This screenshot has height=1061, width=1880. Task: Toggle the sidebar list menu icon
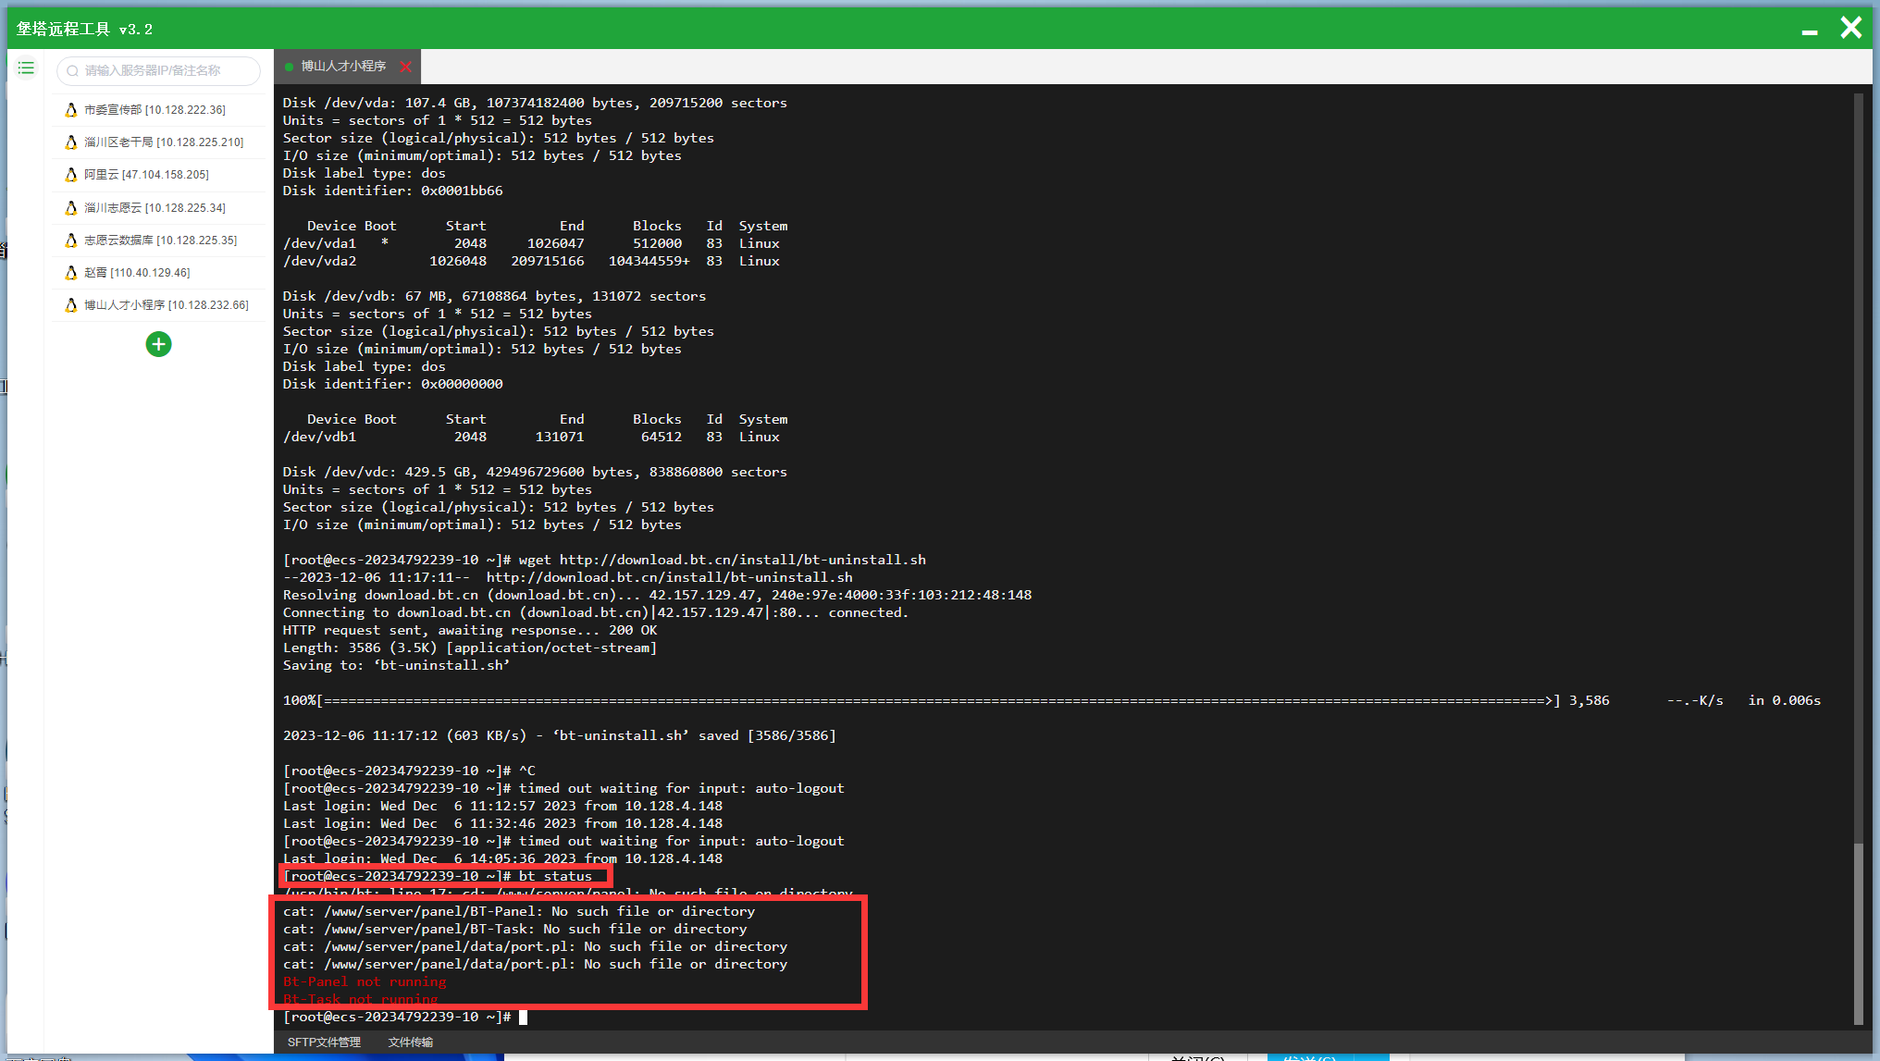click(x=26, y=68)
